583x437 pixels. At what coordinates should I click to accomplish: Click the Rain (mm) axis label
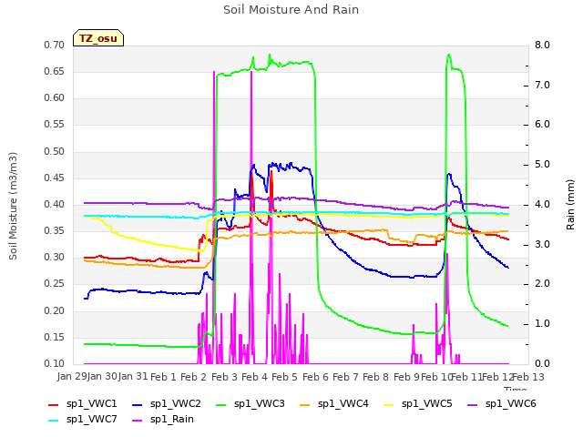[x=570, y=205]
